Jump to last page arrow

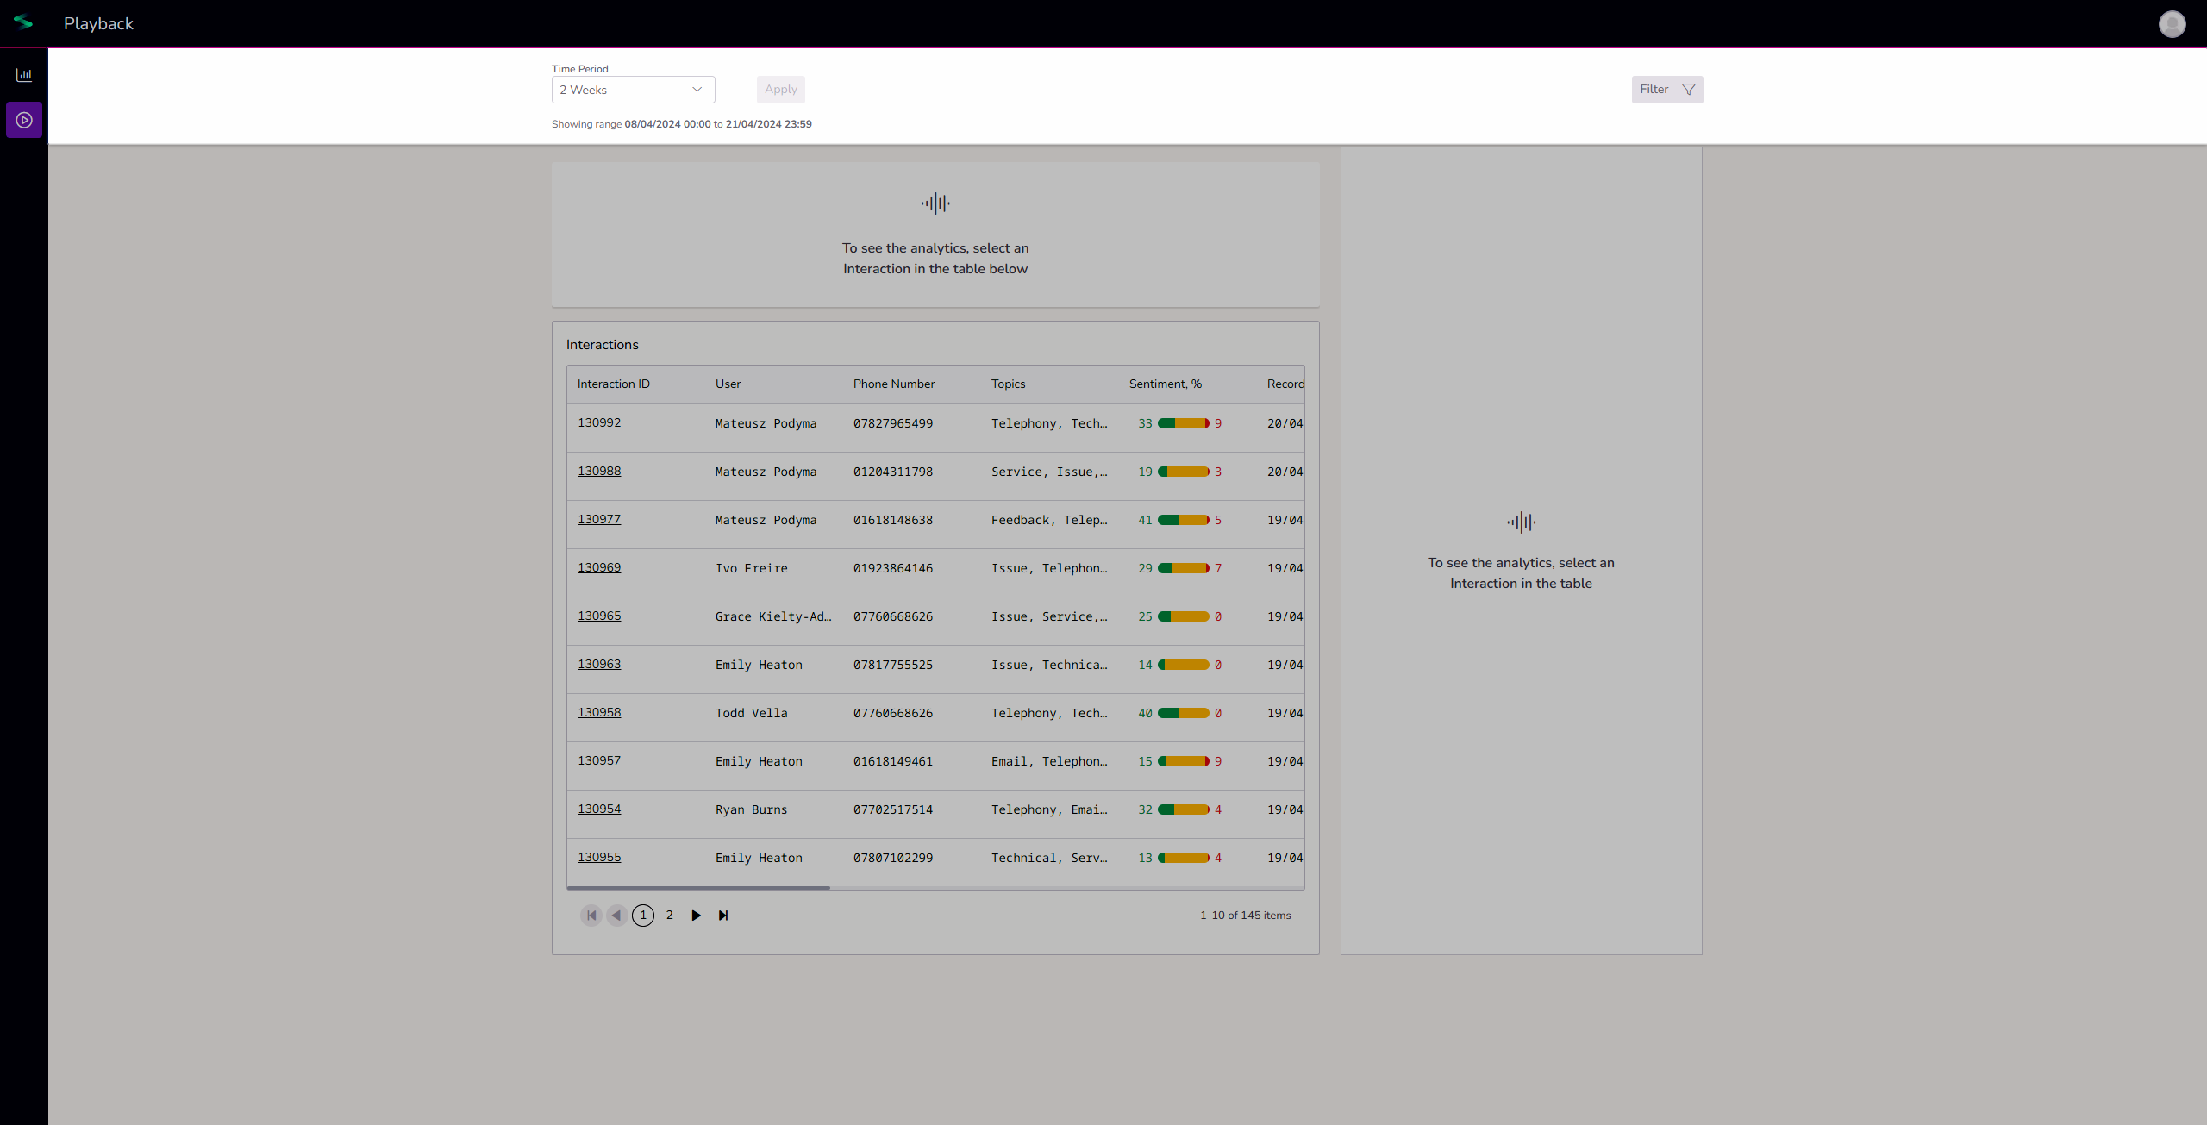click(723, 916)
